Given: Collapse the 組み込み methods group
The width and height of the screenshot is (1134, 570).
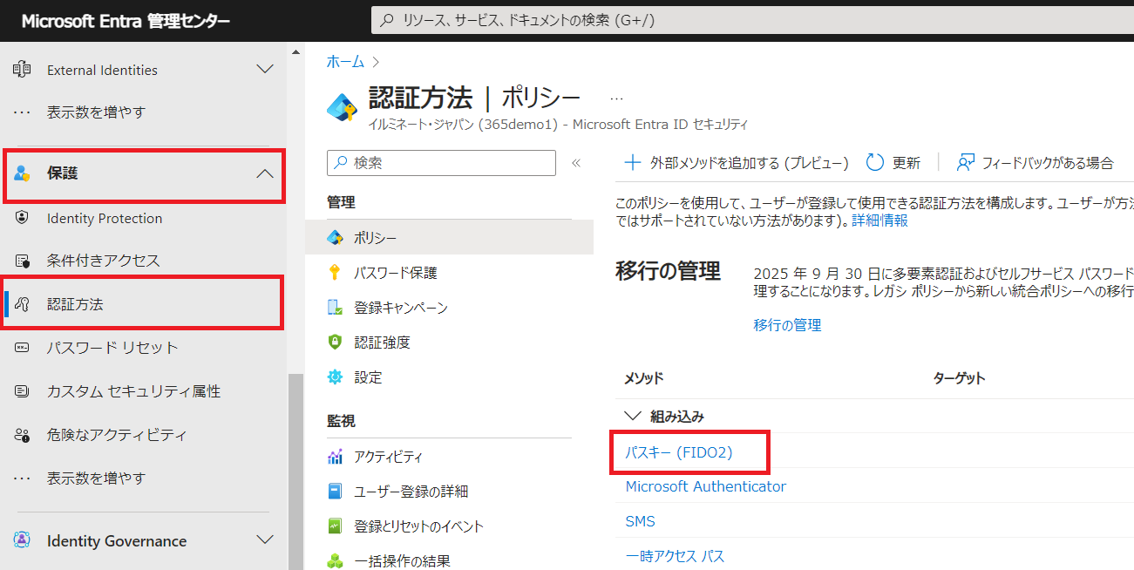Looking at the screenshot, I should (632, 417).
